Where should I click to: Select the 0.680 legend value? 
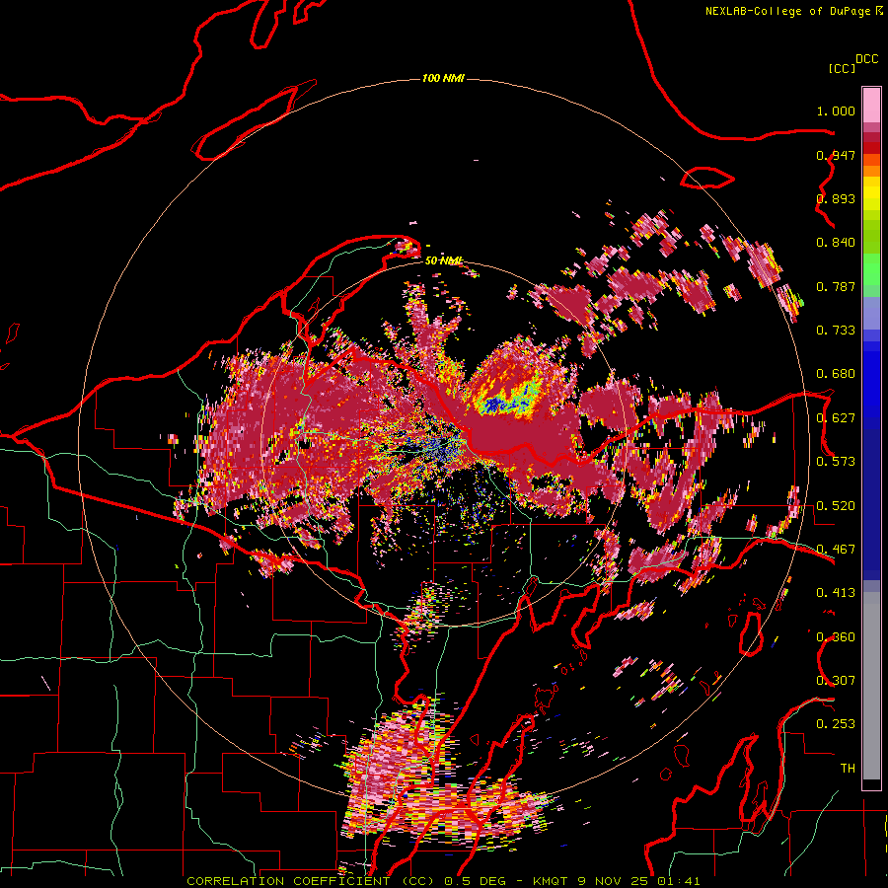click(836, 374)
